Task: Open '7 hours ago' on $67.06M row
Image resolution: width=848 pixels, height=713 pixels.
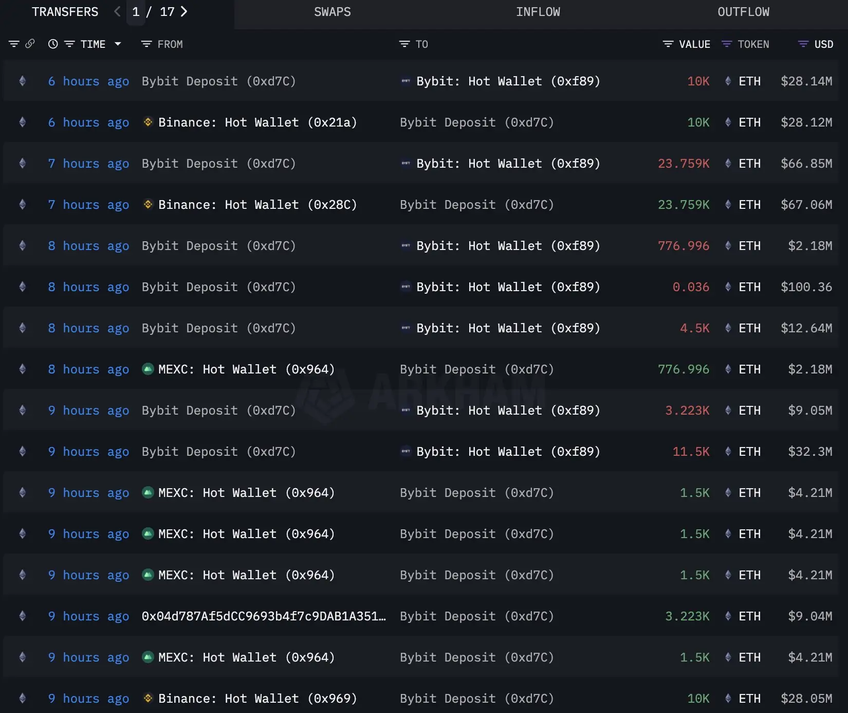Action: 88,205
